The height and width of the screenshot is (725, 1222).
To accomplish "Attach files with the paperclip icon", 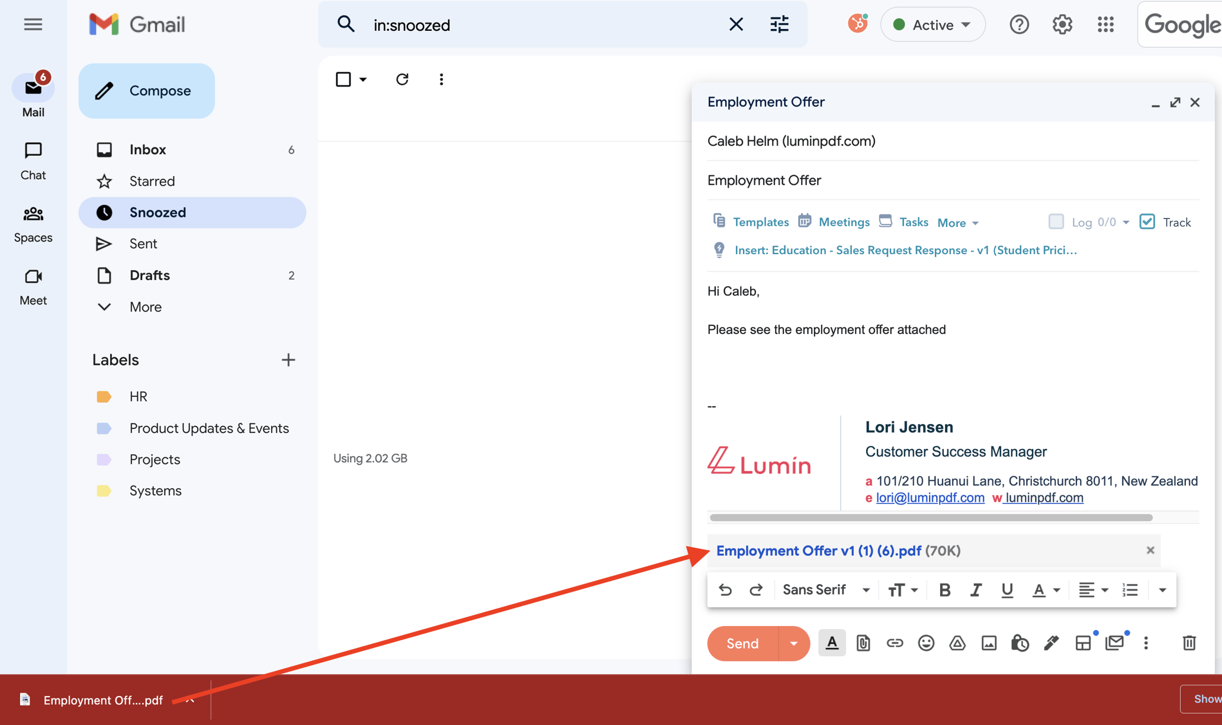I will click(863, 643).
